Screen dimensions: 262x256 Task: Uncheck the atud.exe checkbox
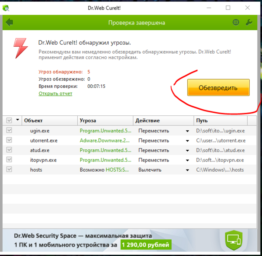(9, 150)
